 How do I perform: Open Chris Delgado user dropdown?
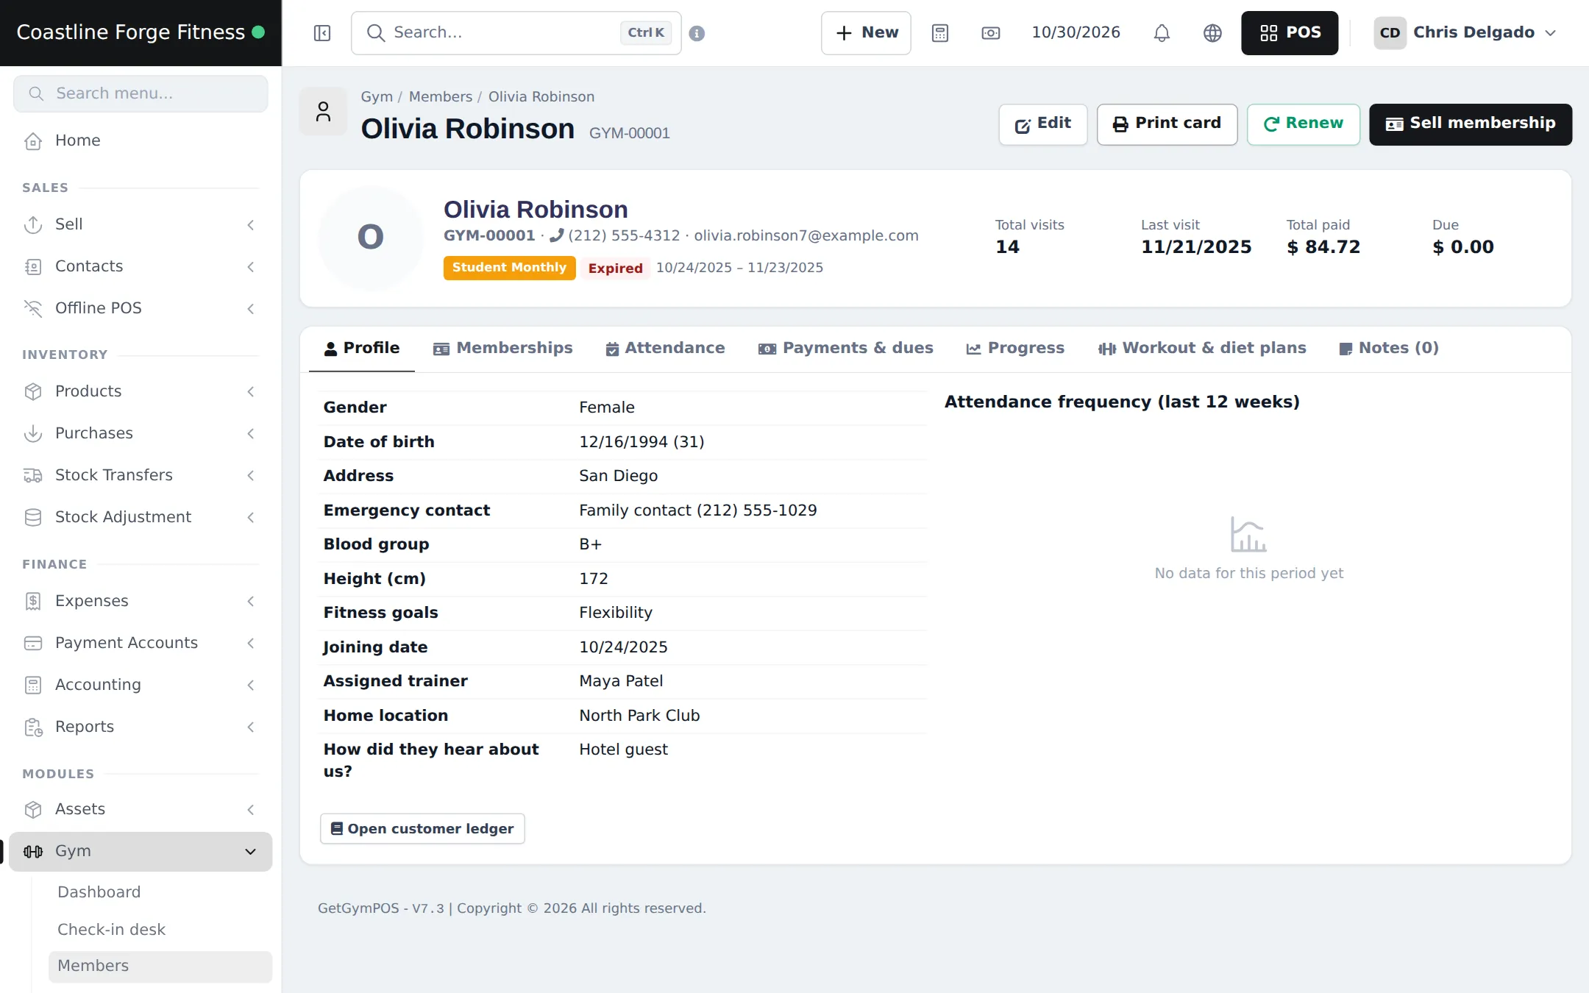pyautogui.click(x=1465, y=33)
